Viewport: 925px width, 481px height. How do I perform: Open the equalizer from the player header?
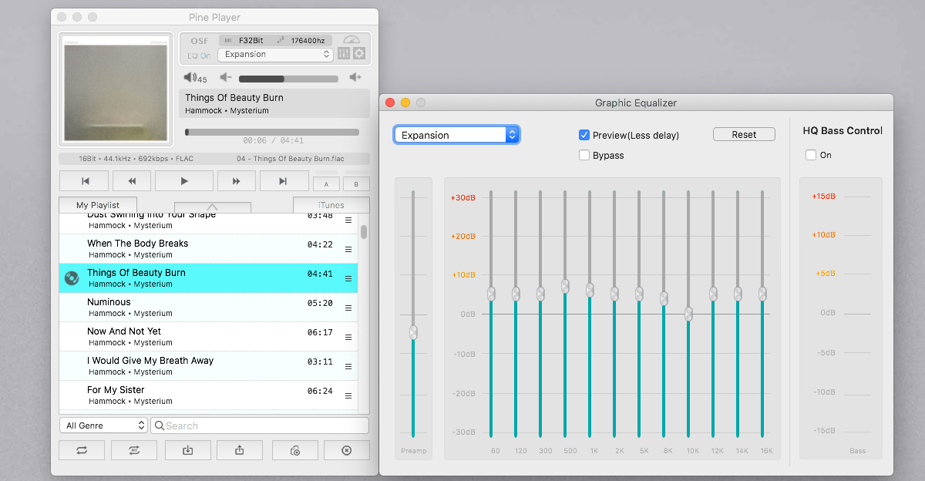tap(344, 54)
